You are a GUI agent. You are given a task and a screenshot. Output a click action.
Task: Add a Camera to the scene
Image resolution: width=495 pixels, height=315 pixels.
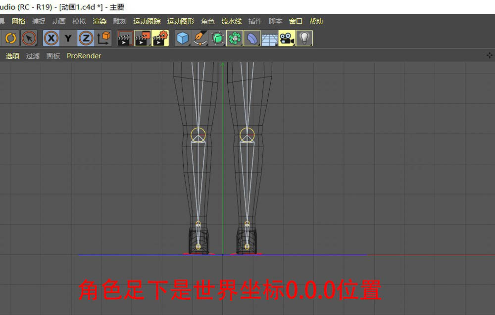(287, 38)
